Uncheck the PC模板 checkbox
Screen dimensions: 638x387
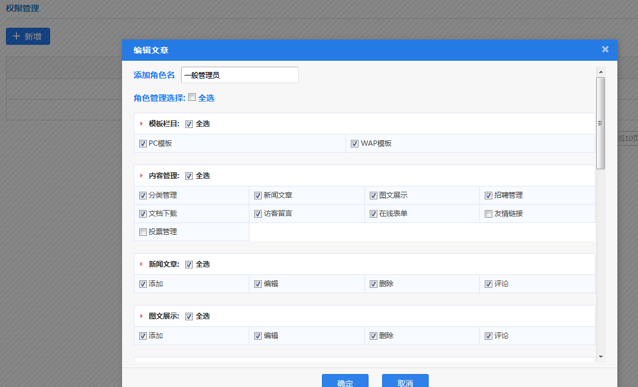click(143, 143)
